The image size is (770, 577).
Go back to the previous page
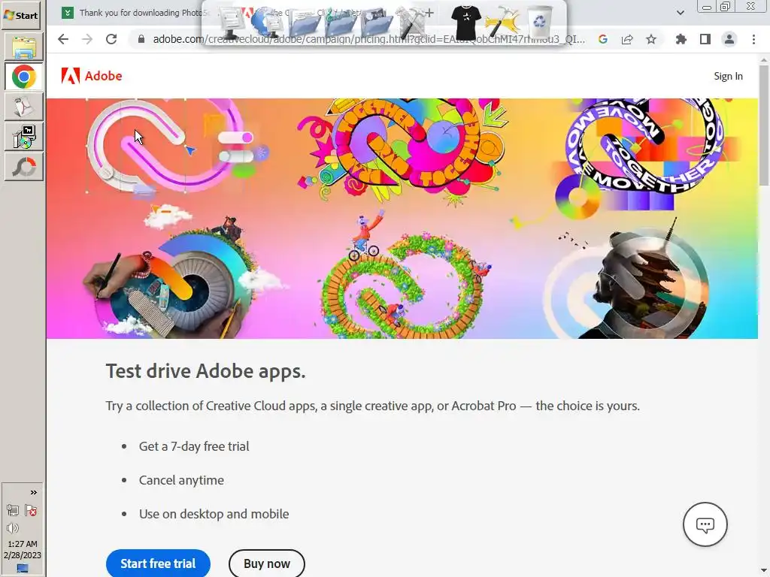tap(63, 39)
